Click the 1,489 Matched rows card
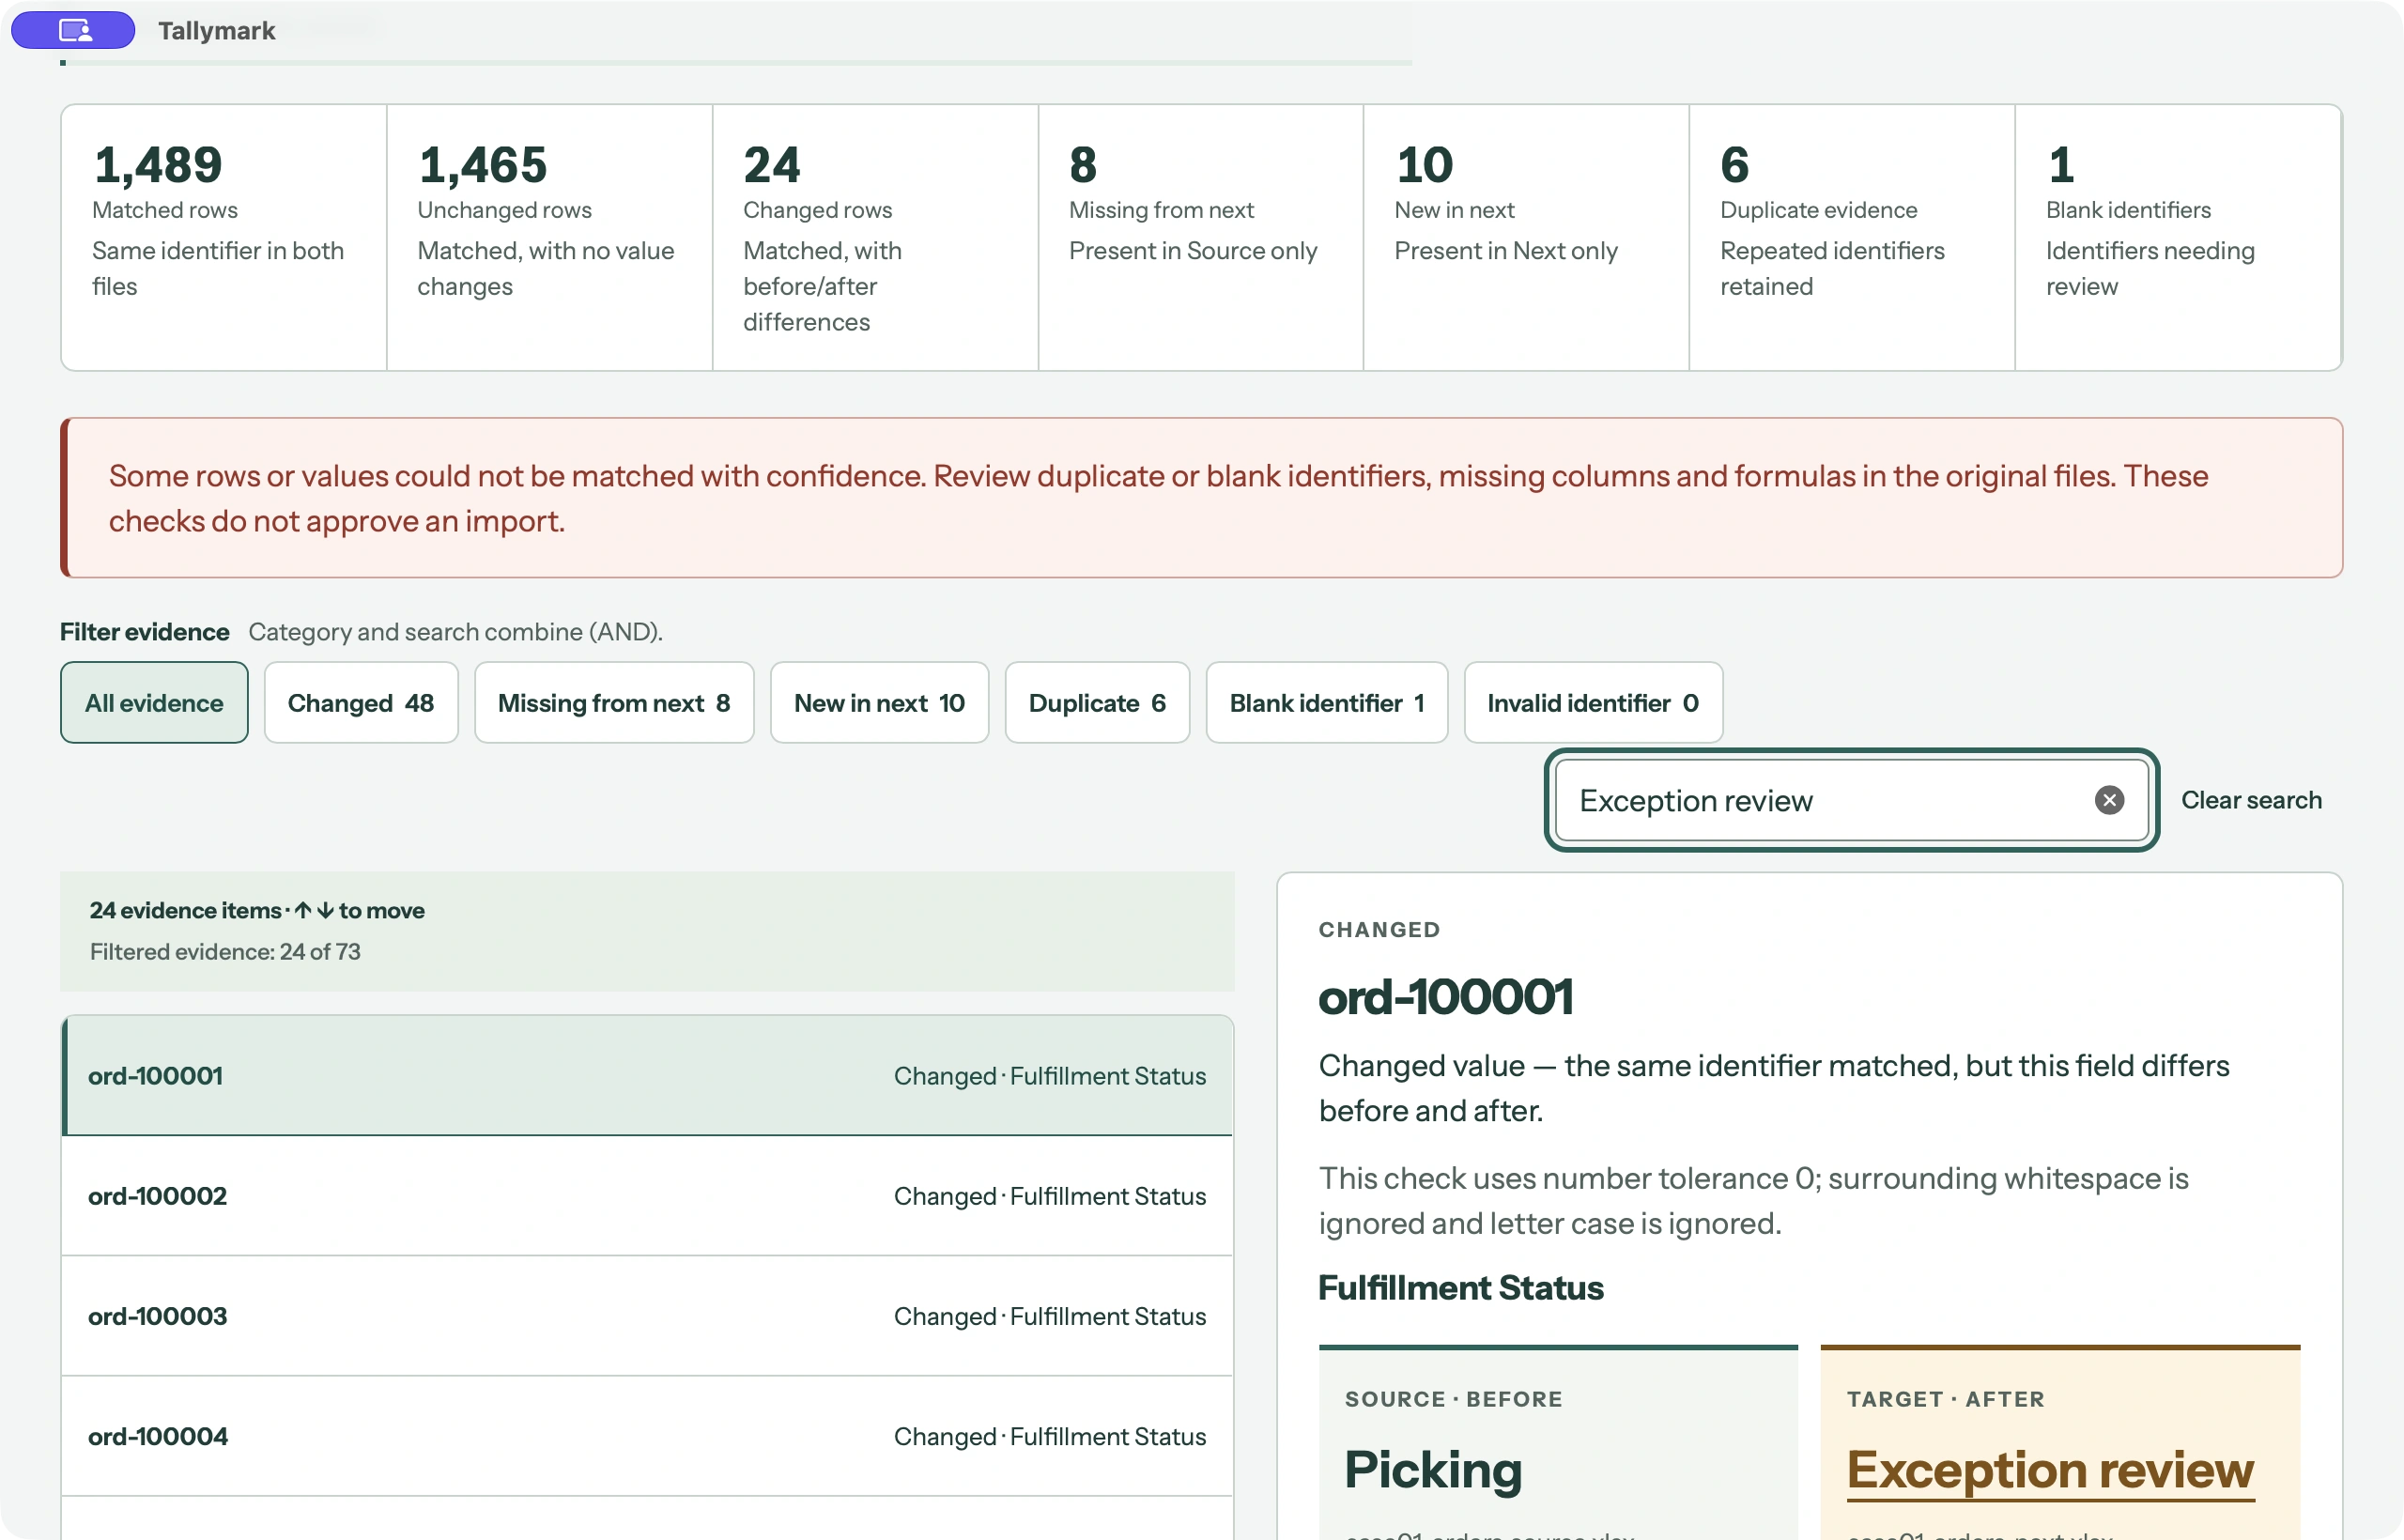 (224, 238)
